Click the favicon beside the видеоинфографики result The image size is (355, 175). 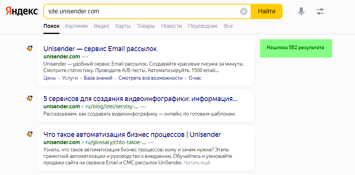(30, 98)
